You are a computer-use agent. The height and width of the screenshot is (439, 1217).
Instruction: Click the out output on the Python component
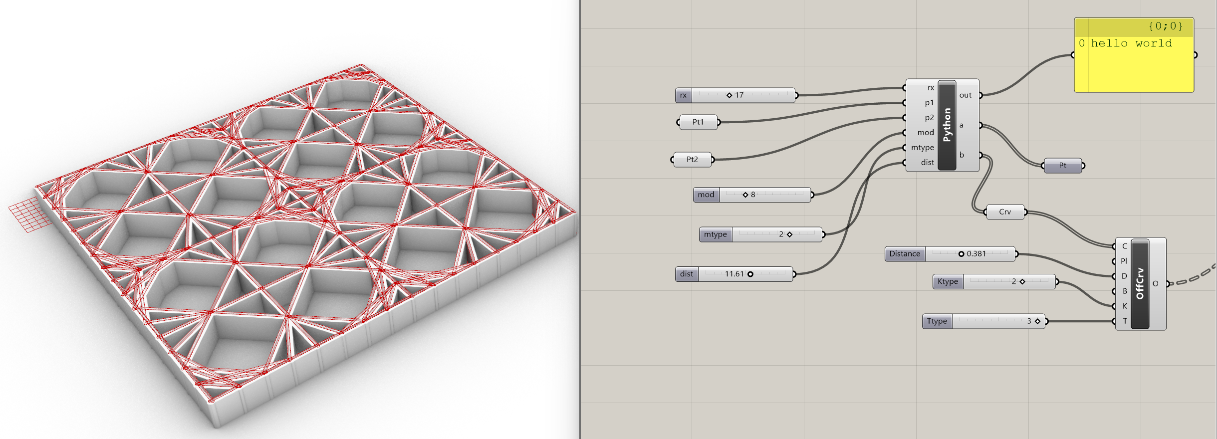966,95
